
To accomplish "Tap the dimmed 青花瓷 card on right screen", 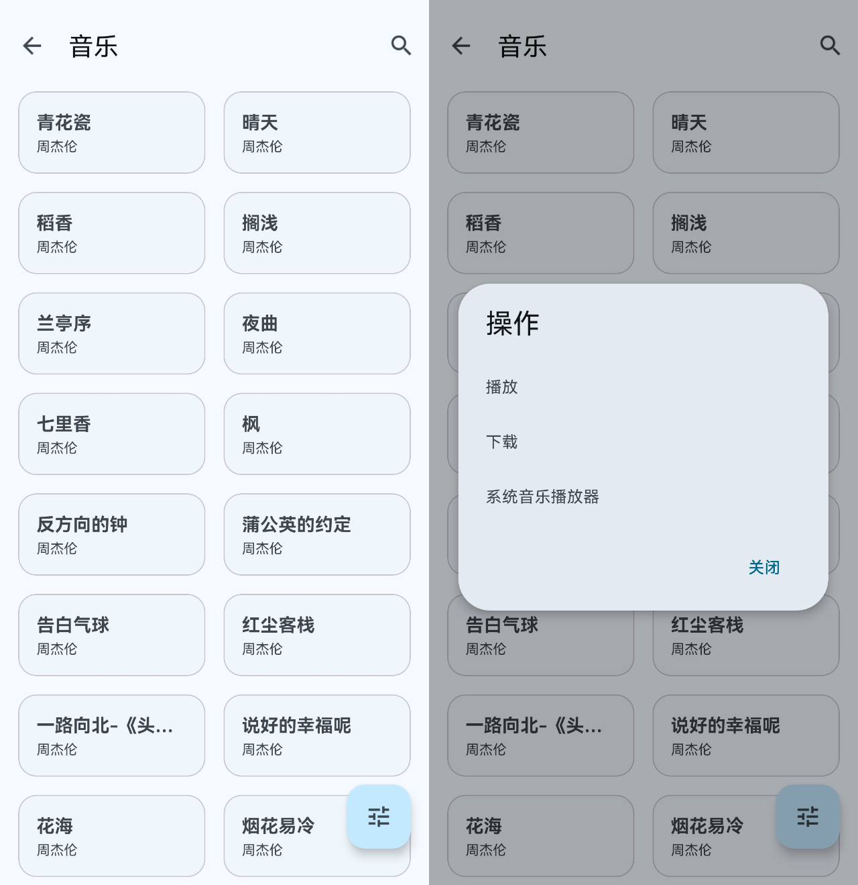I will tap(541, 133).
